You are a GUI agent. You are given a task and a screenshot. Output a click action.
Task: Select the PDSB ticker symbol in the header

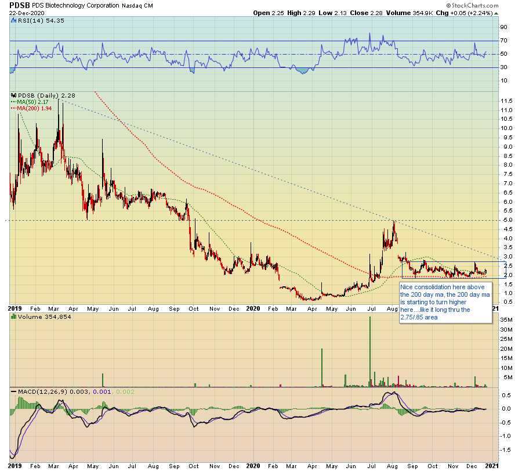20,5
